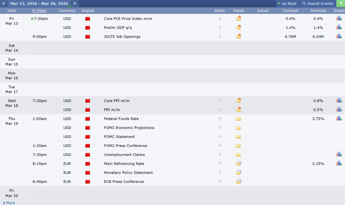The image size is (345, 205).
Task: Go to next week arrow
Action: pos(74,3)
